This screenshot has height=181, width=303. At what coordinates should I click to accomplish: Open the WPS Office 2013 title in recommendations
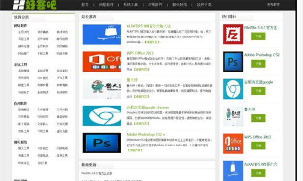pyautogui.click(x=140, y=53)
